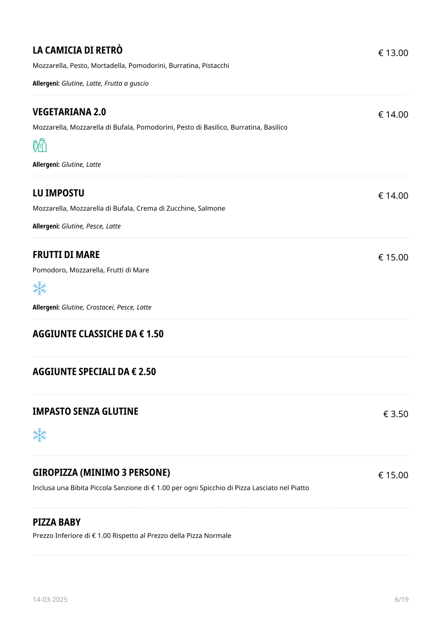
Task: Select the Lu Impostu ingredients text
Action: coord(129,209)
